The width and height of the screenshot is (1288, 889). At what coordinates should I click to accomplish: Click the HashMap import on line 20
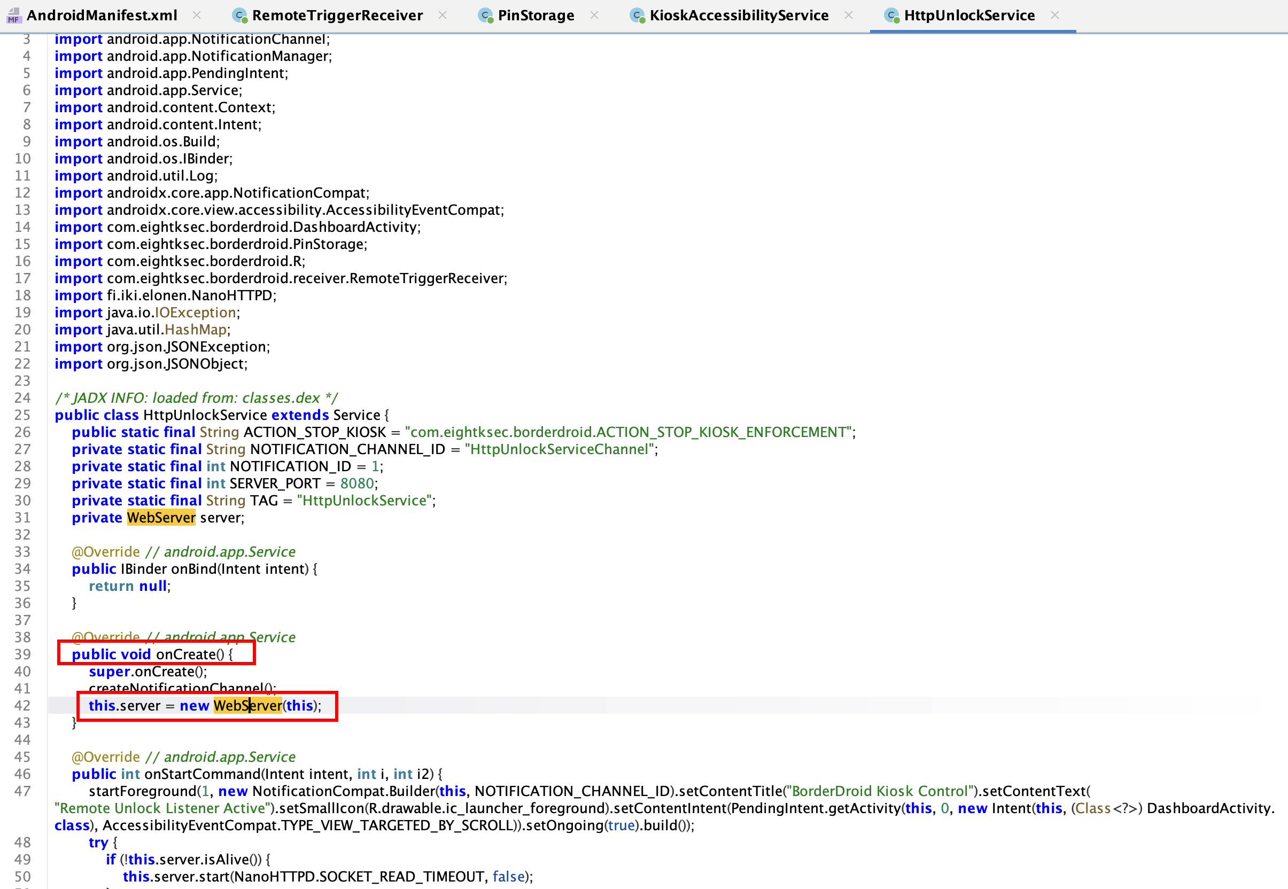tap(142, 330)
